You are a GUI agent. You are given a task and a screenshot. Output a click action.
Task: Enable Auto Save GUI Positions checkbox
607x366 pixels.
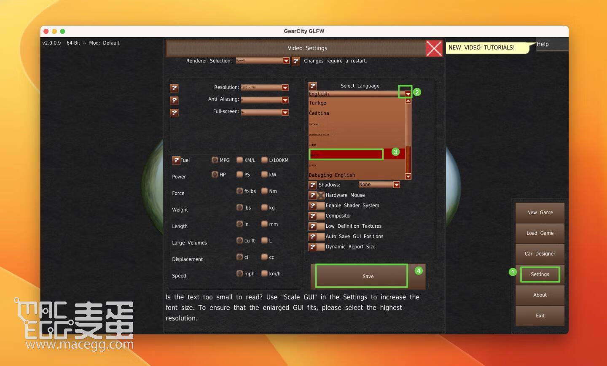321,237
